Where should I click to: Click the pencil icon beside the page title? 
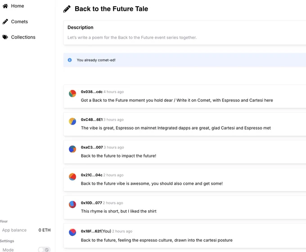(67, 9)
